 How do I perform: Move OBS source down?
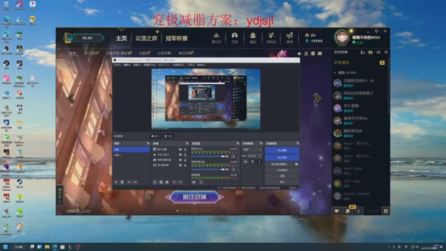coord(180,182)
